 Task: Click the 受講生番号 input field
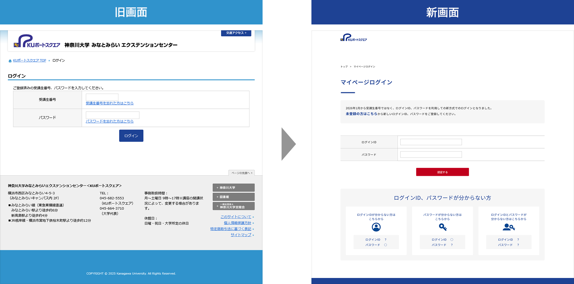pyautogui.click(x=102, y=97)
